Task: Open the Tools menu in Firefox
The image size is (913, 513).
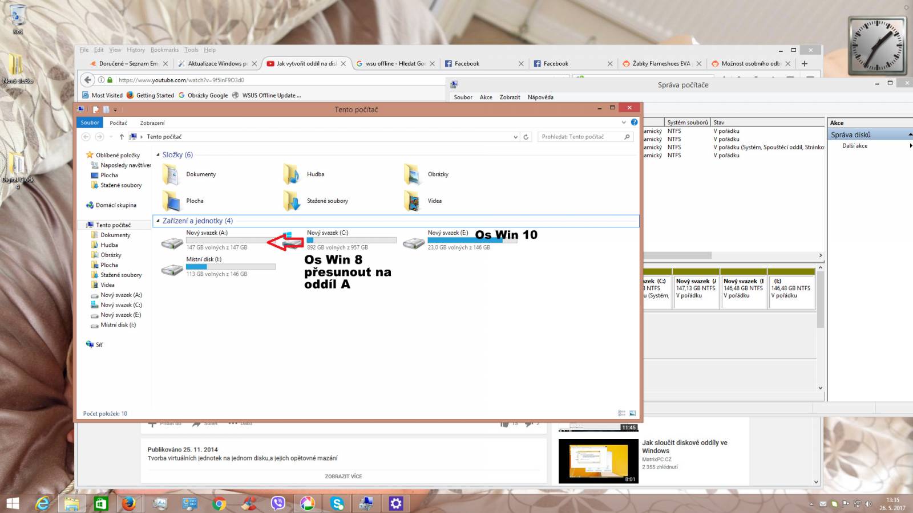Action: coord(191,50)
